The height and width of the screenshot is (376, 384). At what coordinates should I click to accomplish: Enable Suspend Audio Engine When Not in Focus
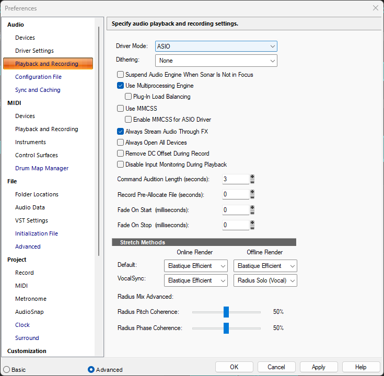click(x=120, y=74)
